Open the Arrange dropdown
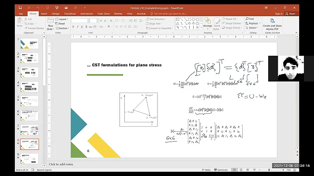 pos(208,23)
